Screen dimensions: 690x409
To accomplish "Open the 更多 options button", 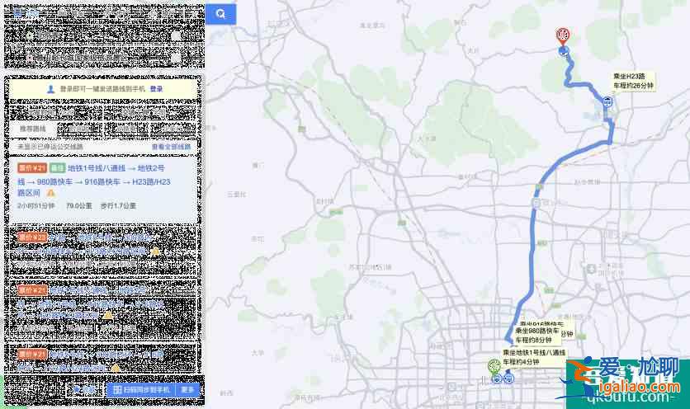I will pos(188,389).
